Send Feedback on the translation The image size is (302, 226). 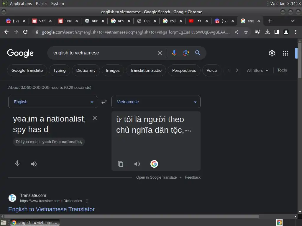pyautogui.click(x=193, y=177)
